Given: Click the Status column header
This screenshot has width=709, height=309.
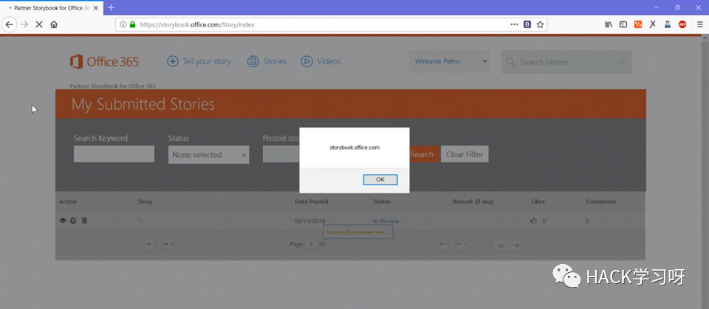Looking at the screenshot, I should 382,201.
